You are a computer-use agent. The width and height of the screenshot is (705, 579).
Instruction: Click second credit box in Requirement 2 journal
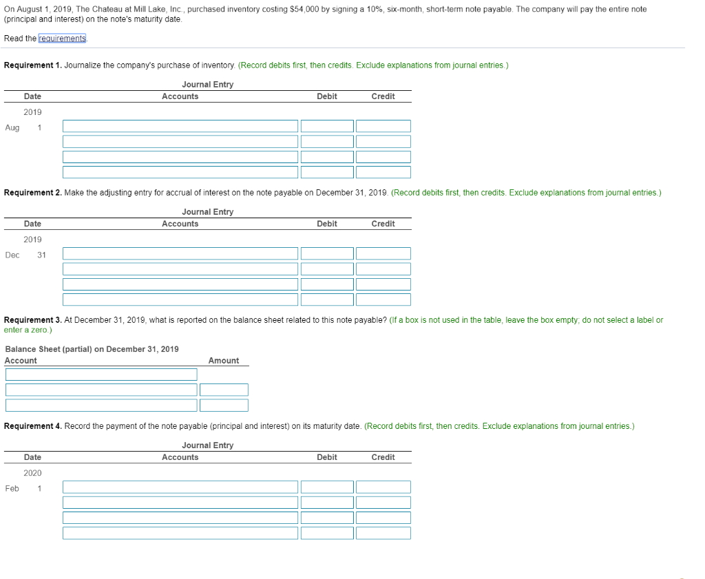tap(383, 269)
